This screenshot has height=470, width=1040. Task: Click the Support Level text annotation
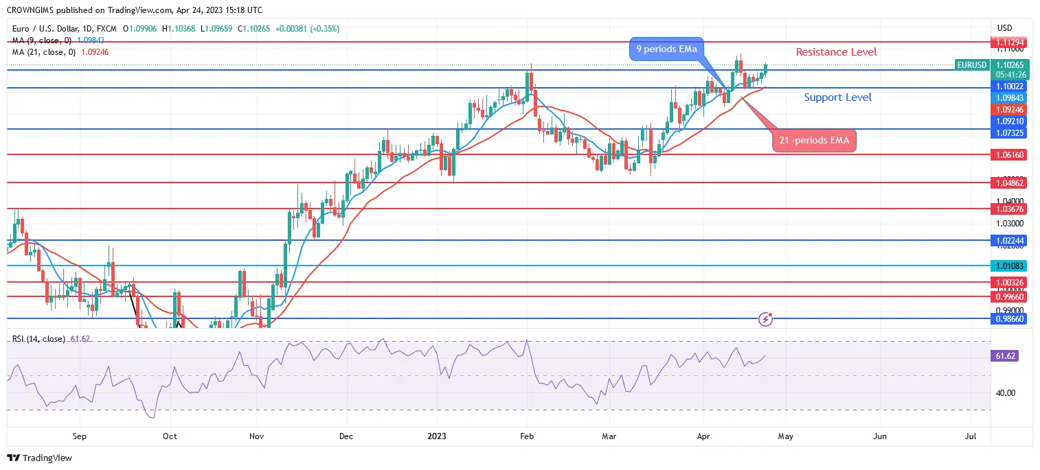[838, 97]
